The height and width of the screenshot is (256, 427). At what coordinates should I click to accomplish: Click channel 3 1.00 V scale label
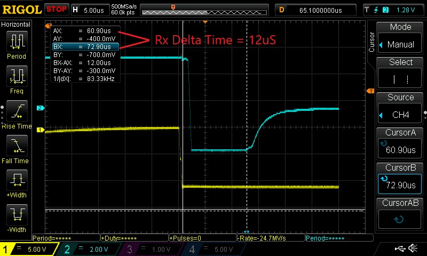(x=161, y=249)
